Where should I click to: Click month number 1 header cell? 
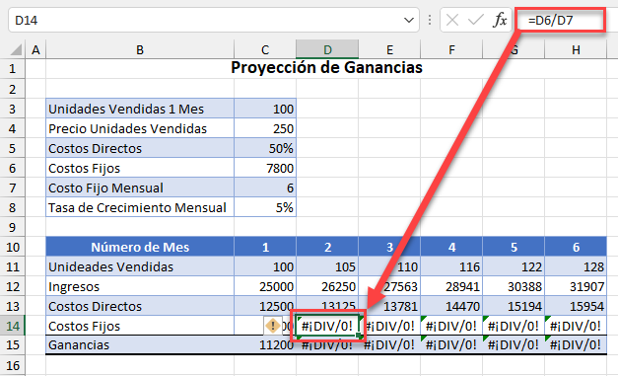coord(265,247)
